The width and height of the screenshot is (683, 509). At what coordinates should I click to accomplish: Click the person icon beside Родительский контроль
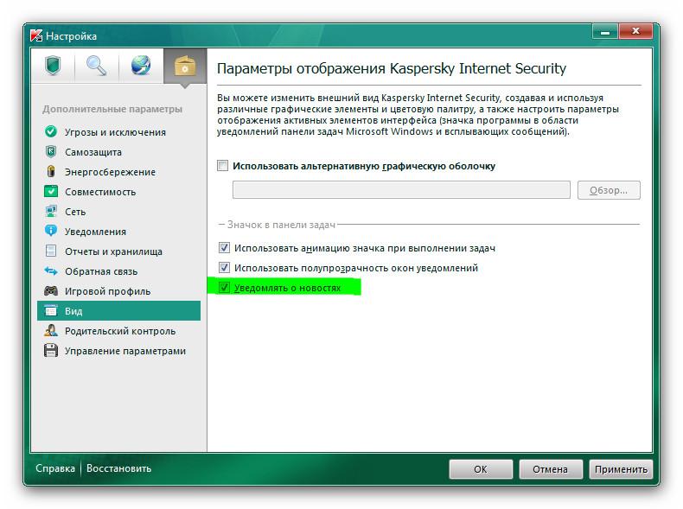[x=51, y=330]
